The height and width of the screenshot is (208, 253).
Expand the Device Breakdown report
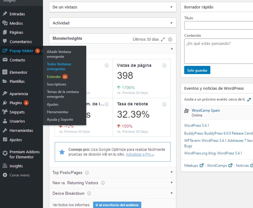coord(172,193)
